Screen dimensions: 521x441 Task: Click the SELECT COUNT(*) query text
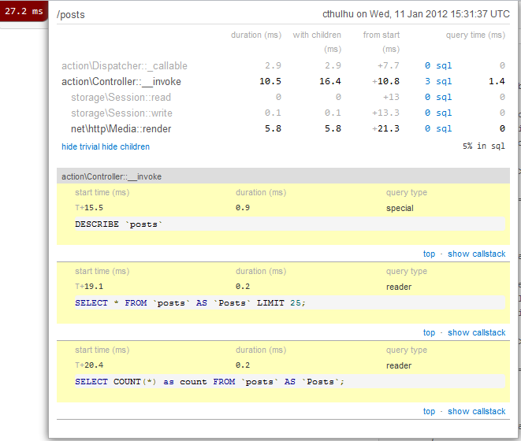(x=210, y=382)
